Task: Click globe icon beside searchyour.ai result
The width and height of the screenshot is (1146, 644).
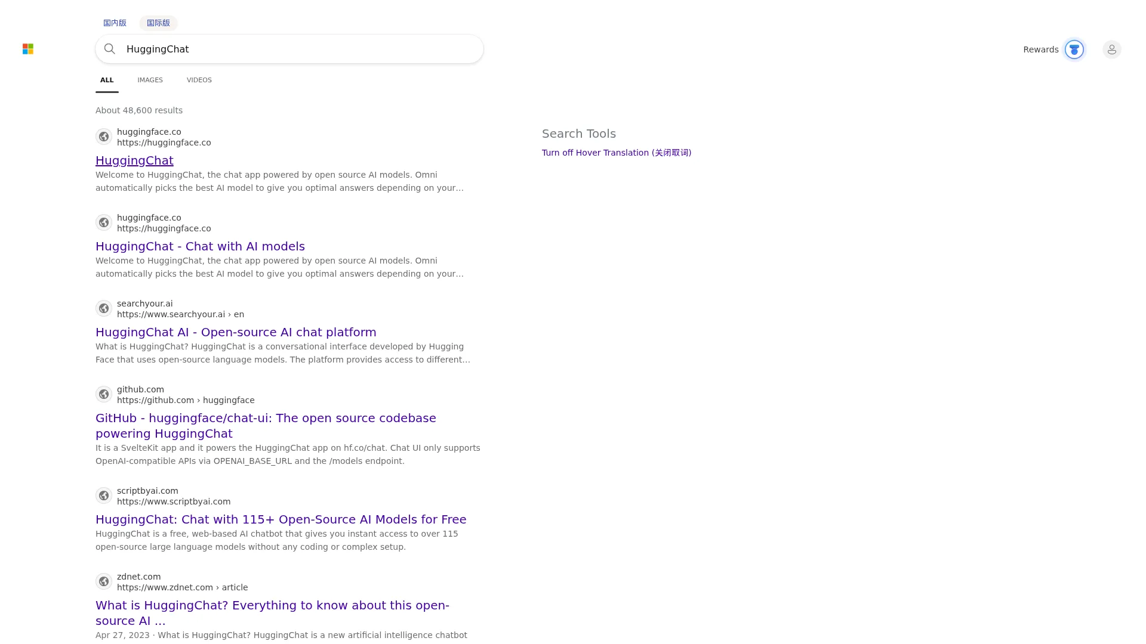Action: click(x=104, y=308)
